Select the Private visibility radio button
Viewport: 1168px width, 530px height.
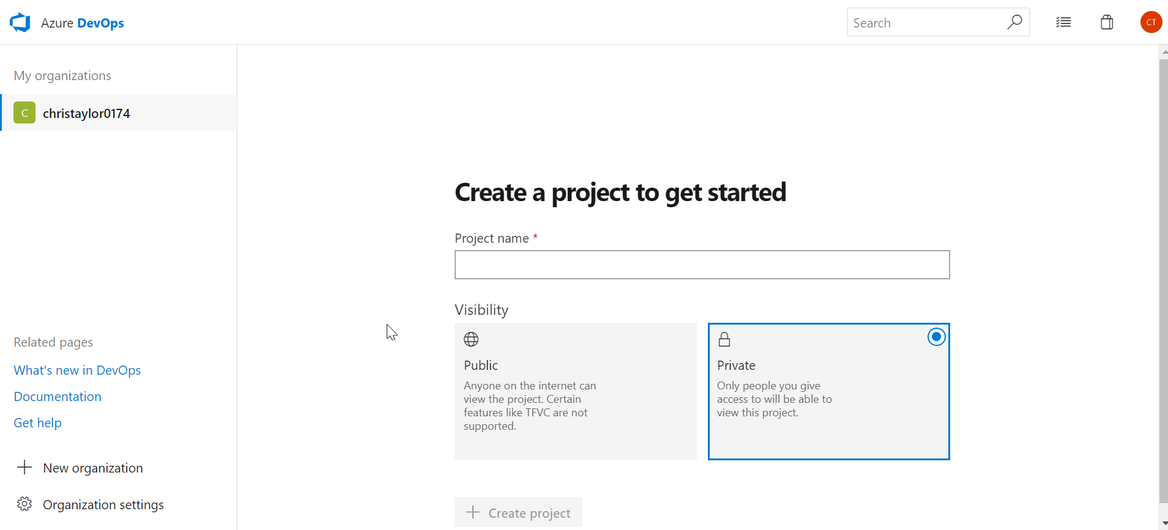(x=936, y=337)
